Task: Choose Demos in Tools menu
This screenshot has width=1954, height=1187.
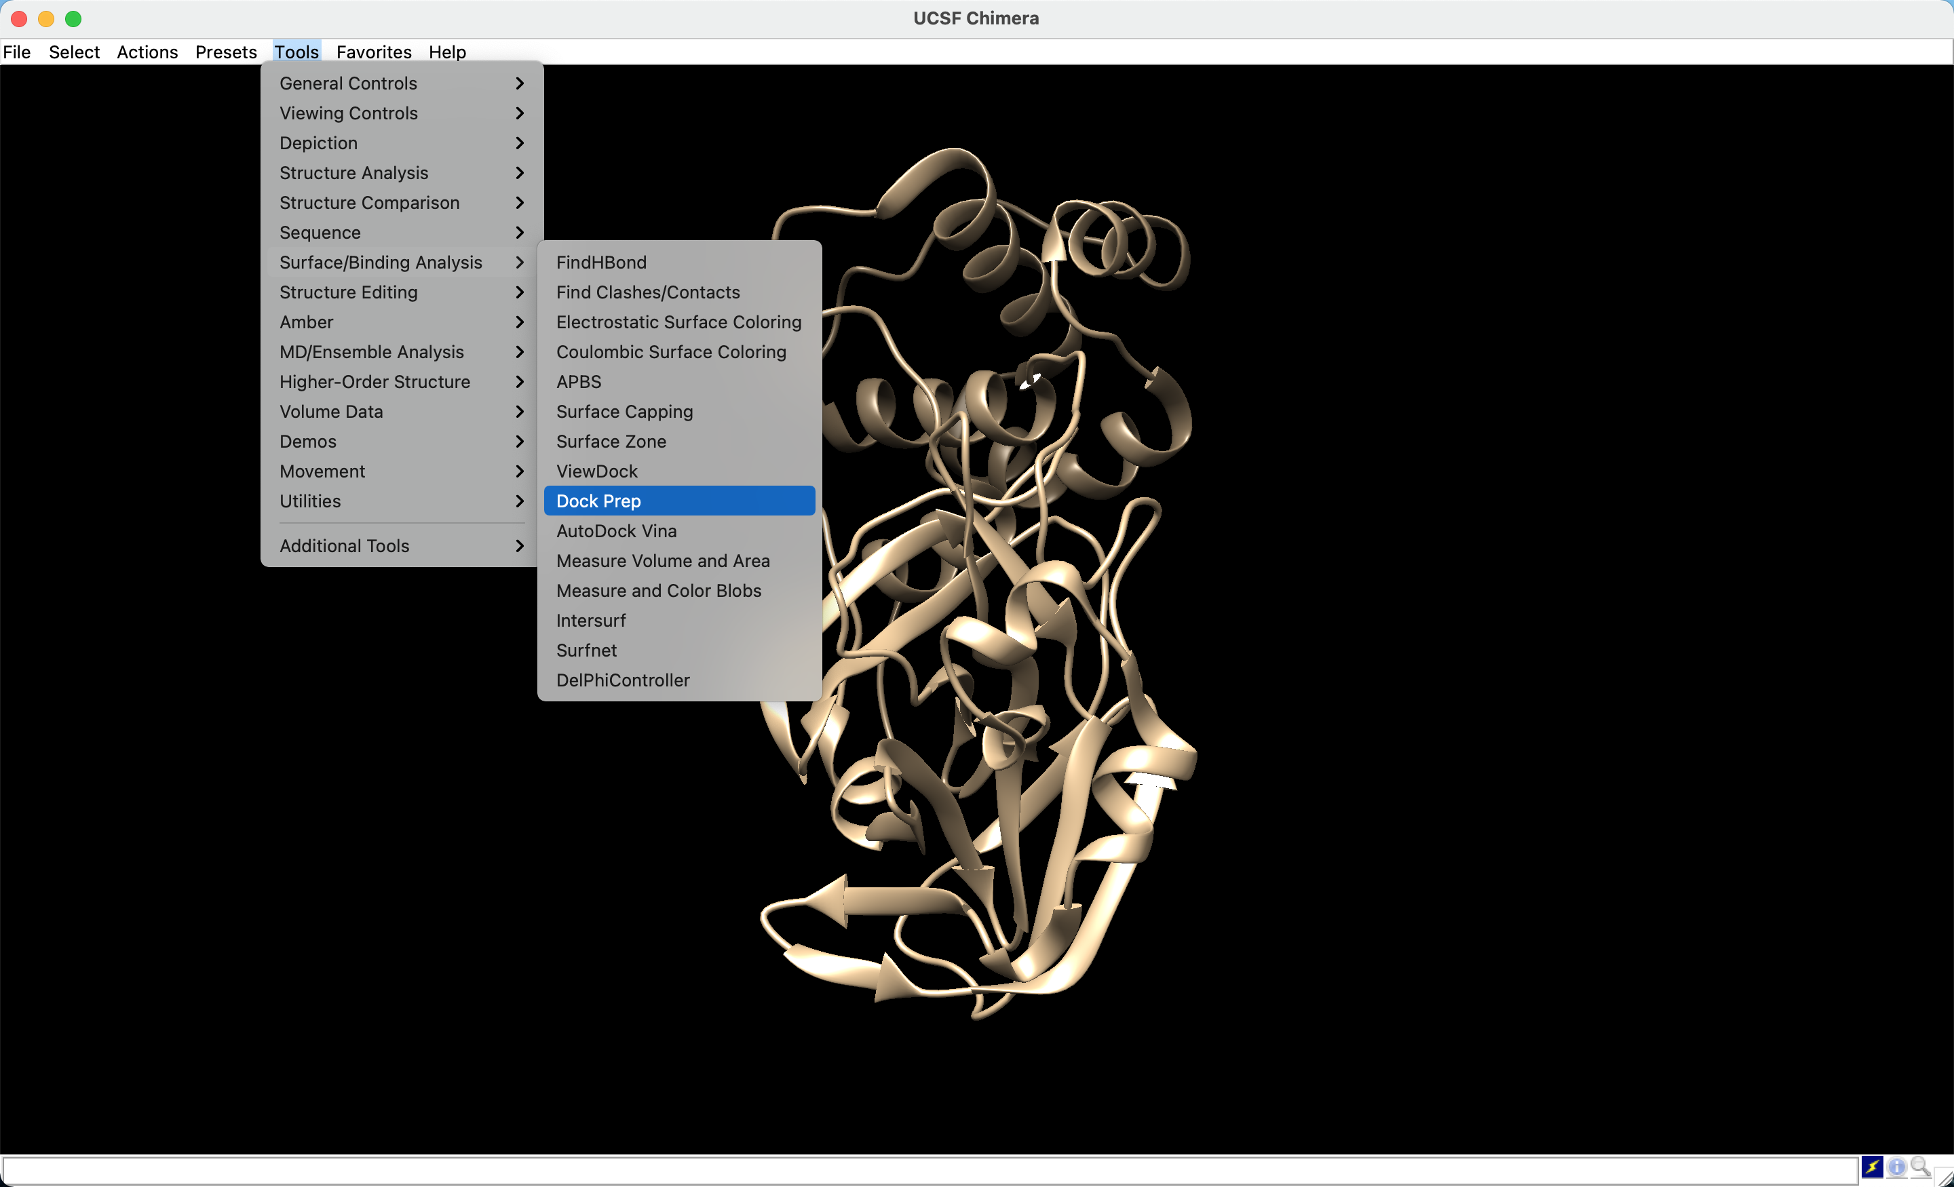Action: (402, 442)
